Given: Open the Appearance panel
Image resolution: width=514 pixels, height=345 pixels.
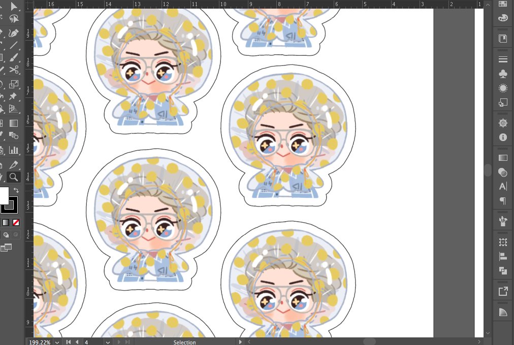Looking at the screenshot, I should click(x=503, y=88).
